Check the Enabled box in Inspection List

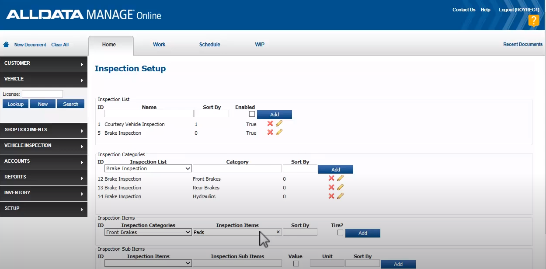click(x=252, y=114)
